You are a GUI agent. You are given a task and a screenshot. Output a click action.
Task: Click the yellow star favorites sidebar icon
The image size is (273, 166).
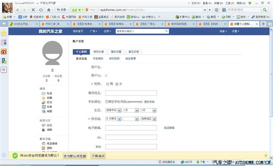click(4, 33)
